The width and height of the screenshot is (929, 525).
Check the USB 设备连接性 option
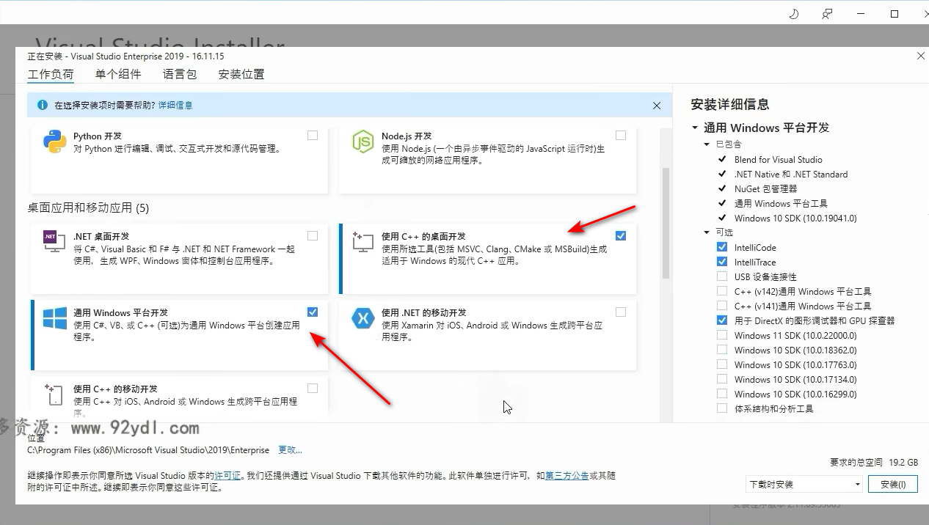coord(722,276)
